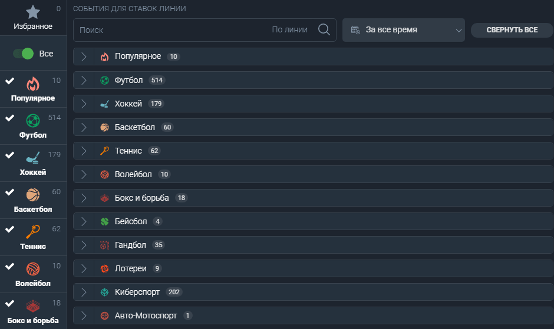Click the Авто-Мотоспорт category title
The width and height of the screenshot is (554, 329).
[146, 315]
